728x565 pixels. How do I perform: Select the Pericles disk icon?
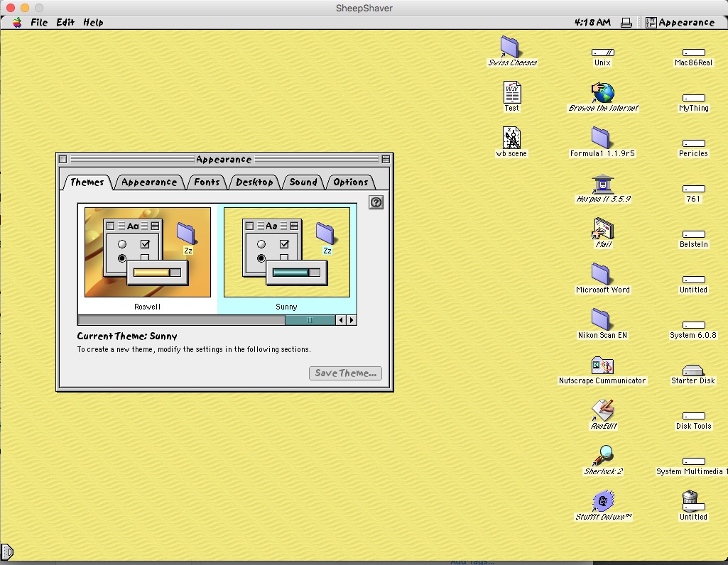coord(694,143)
